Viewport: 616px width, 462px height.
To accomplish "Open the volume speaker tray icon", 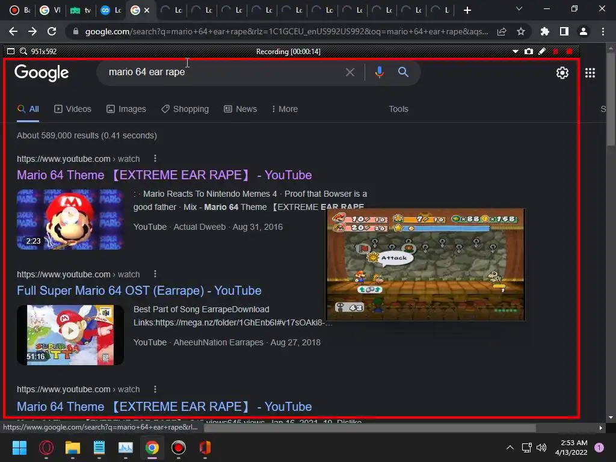I will (541, 448).
